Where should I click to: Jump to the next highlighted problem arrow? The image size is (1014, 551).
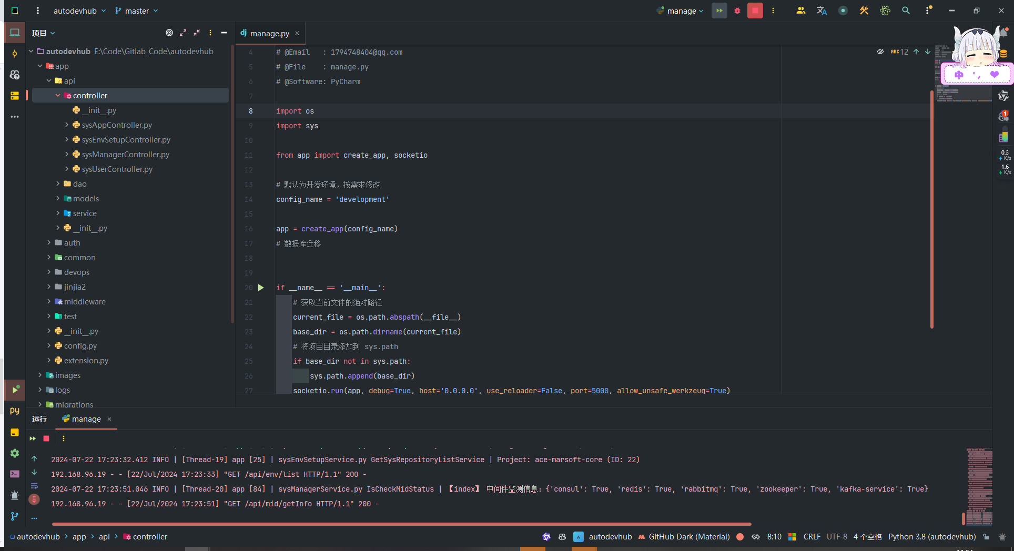pos(928,52)
